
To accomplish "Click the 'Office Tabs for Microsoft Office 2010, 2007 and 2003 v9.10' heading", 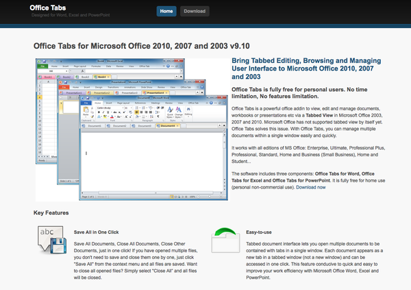I will pyautogui.click(x=142, y=46).
